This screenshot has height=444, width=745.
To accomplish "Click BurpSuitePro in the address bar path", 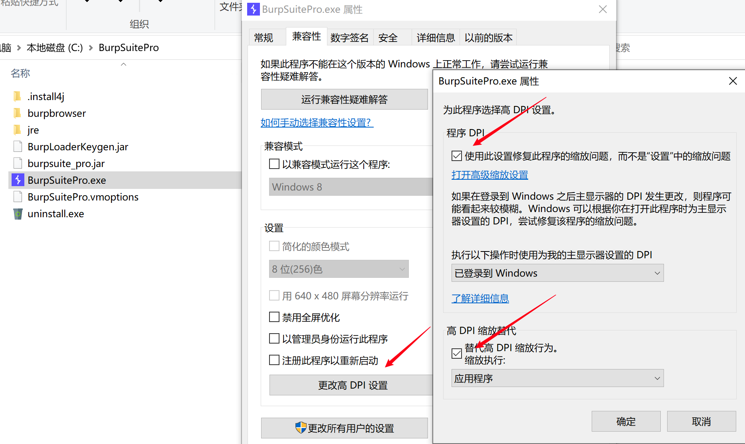I will point(129,48).
